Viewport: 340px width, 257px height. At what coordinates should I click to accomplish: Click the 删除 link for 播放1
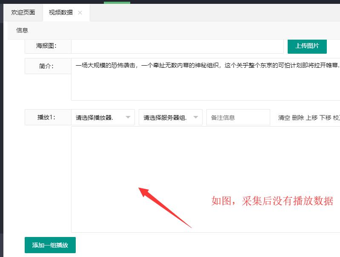(298, 118)
